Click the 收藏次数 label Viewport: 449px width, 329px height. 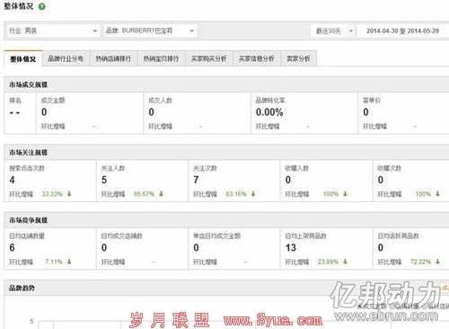[389, 168]
